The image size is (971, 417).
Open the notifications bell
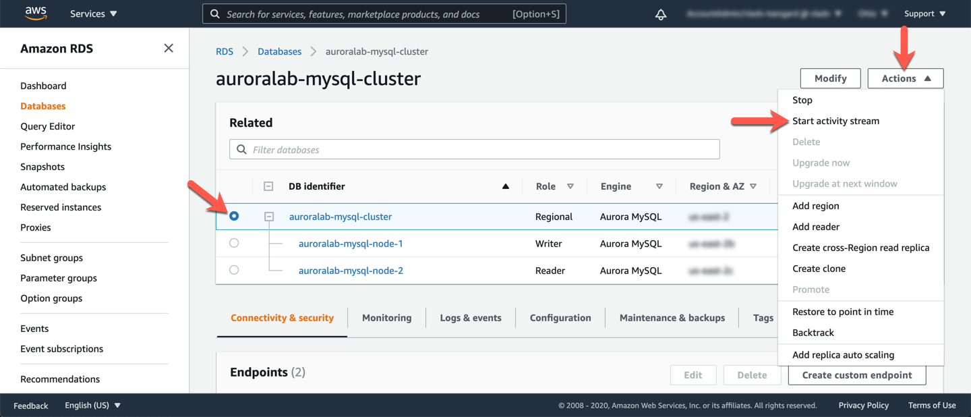pyautogui.click(x=660, y=13)
